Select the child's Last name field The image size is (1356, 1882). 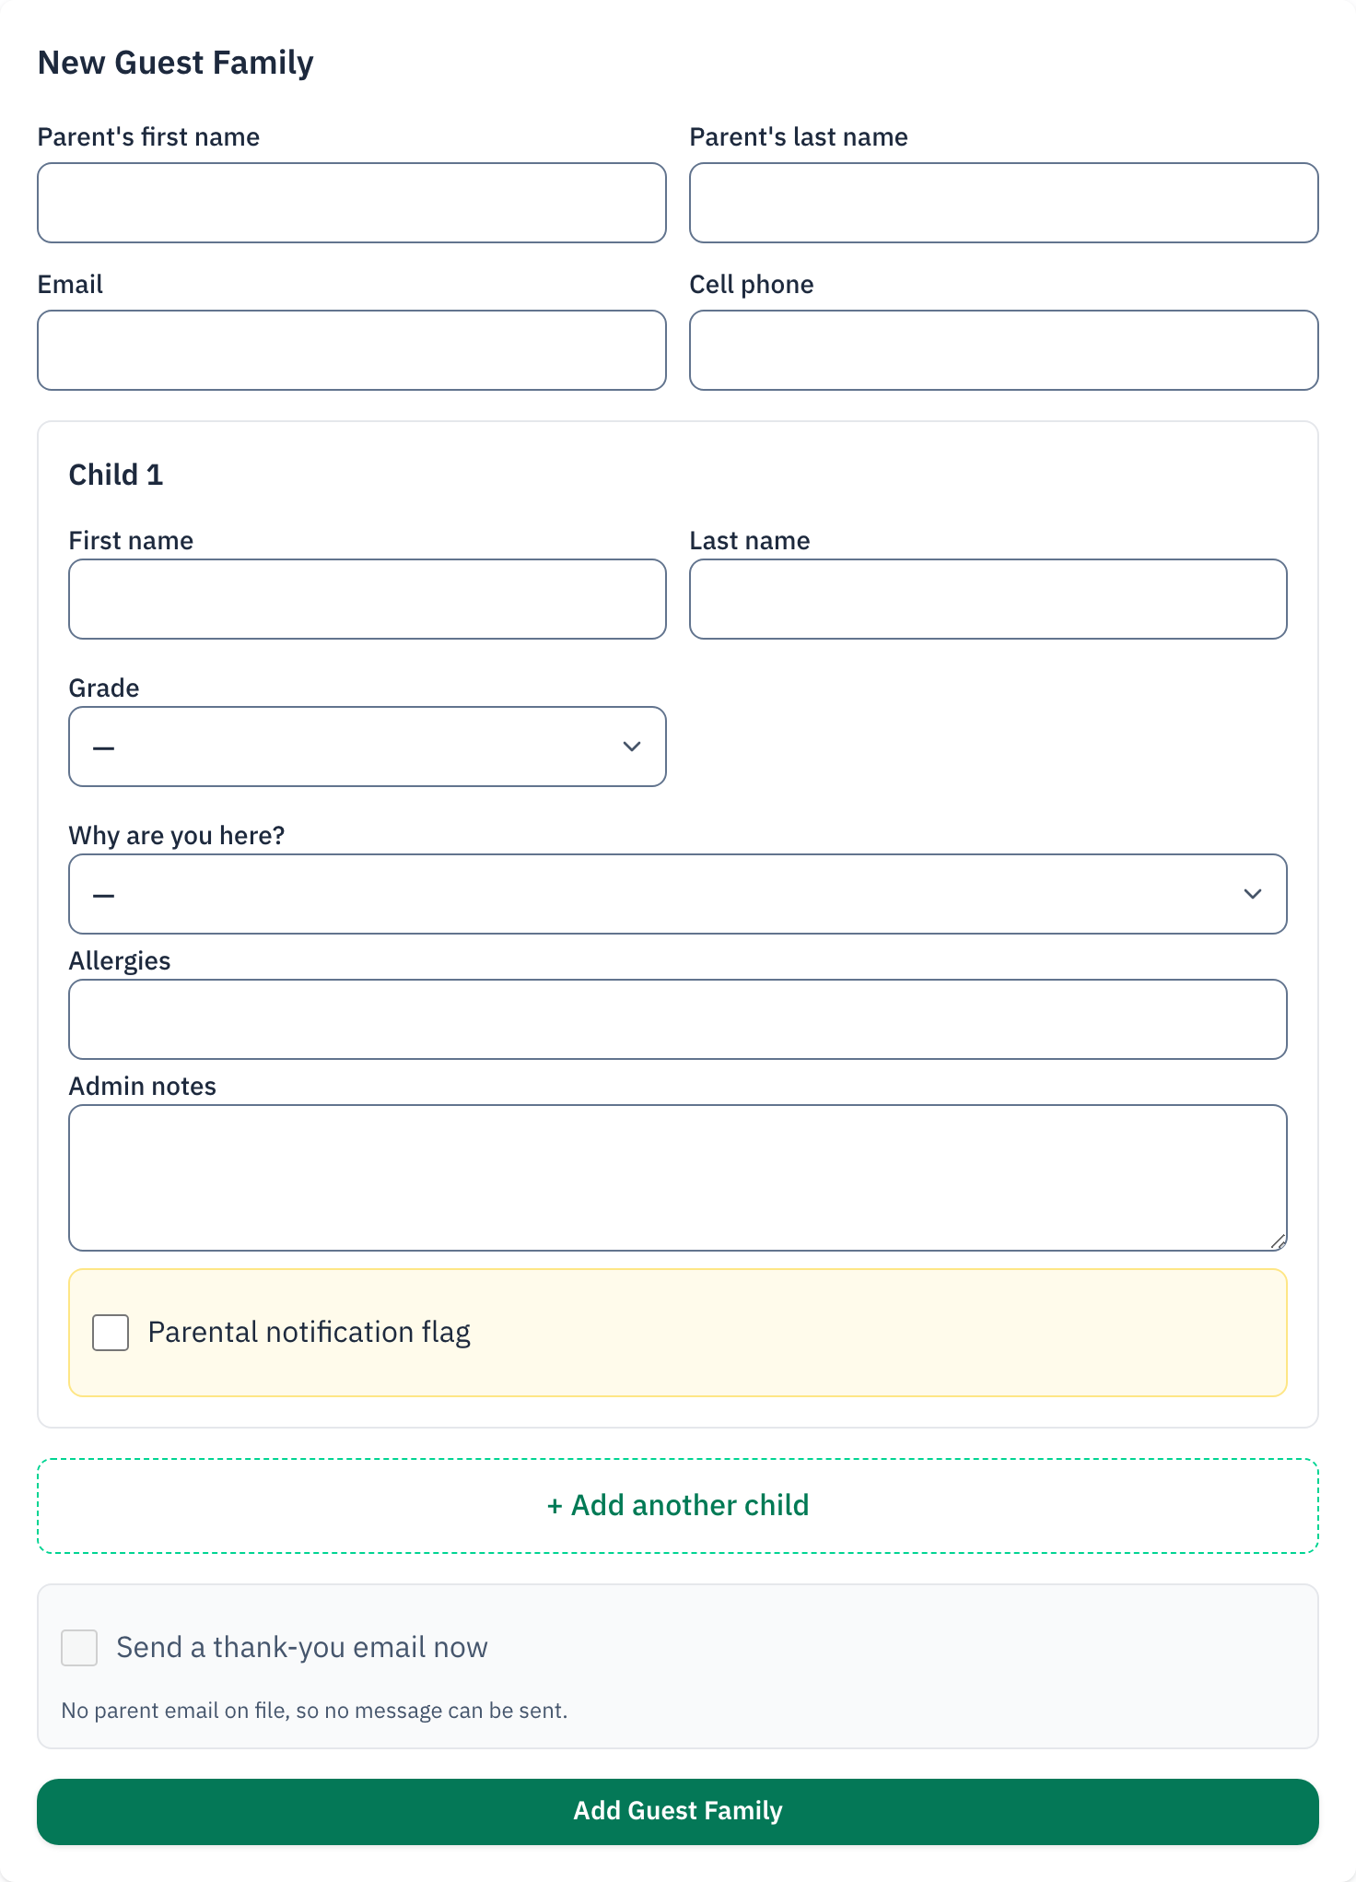(988, 599)
